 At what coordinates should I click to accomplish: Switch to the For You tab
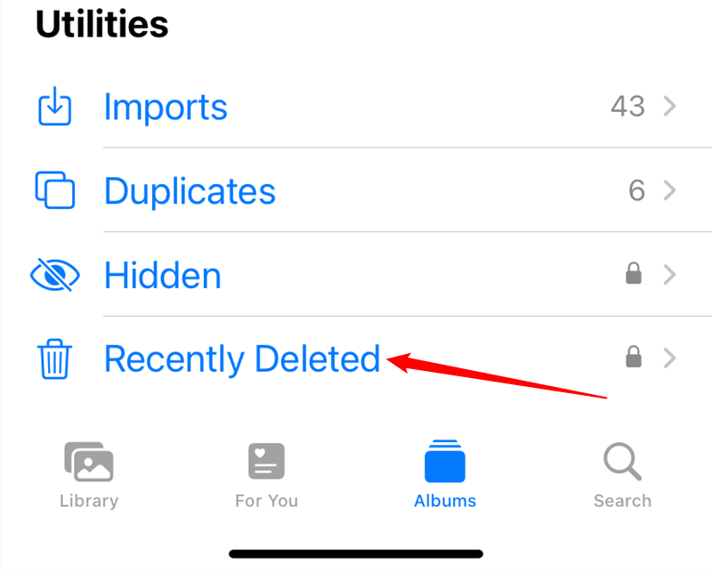[x=266, y=475]
